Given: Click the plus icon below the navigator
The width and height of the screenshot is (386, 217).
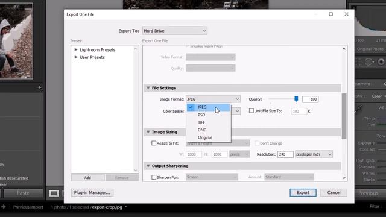Looking at the screenshot, I should click(40, 88).
